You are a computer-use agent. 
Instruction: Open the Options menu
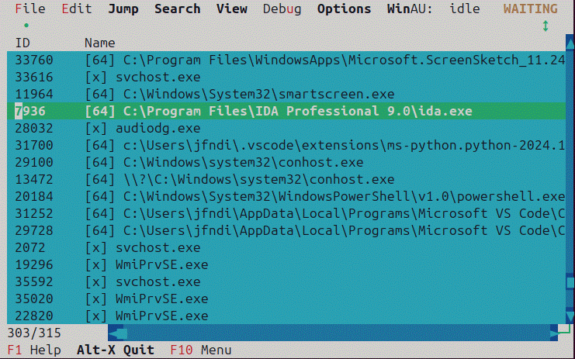point(344,9)
